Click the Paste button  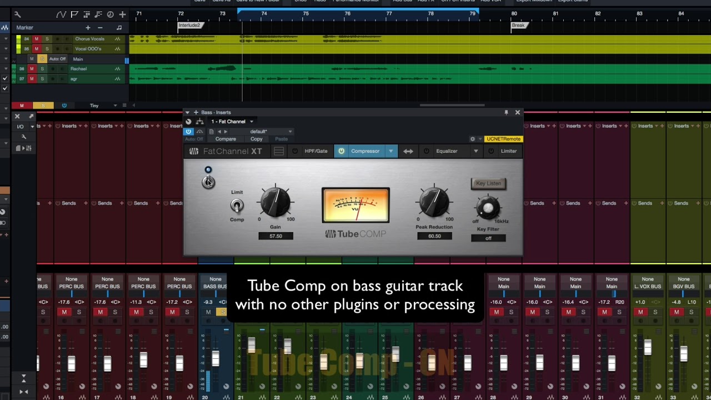282,139
